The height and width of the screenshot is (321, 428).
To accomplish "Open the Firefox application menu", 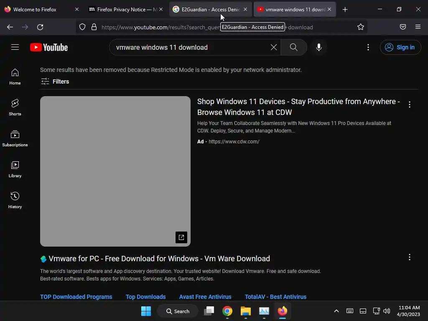I will tap(418, 27).
